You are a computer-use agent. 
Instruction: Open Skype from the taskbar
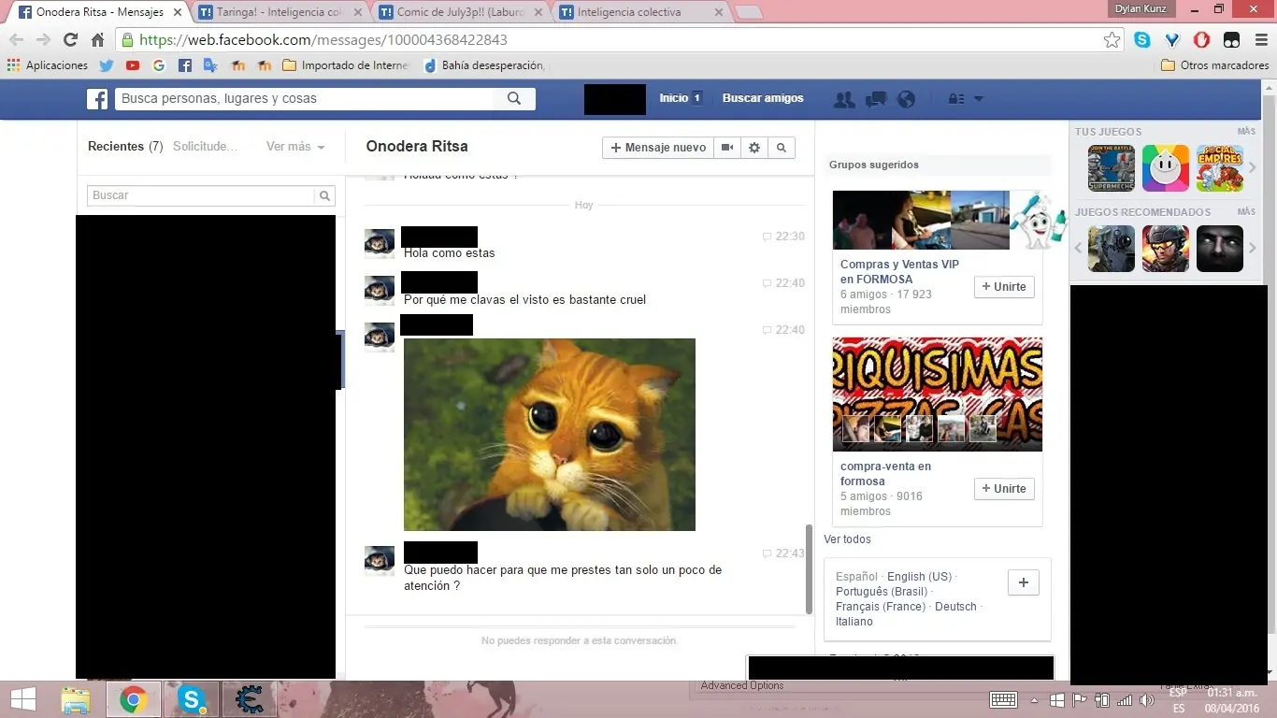[192, 700]
